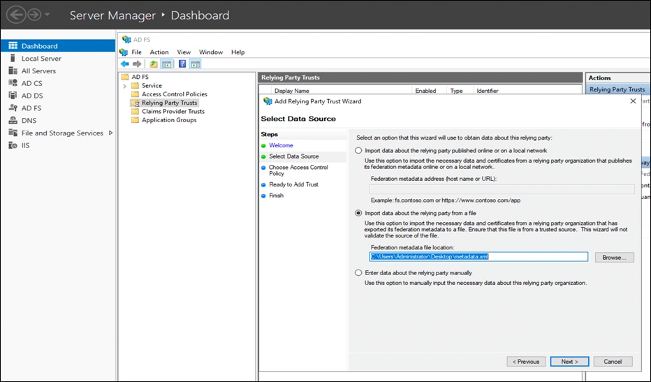This screenshot has height=382, width=651.
Task: Click the Browse... button
Action: 614,257
